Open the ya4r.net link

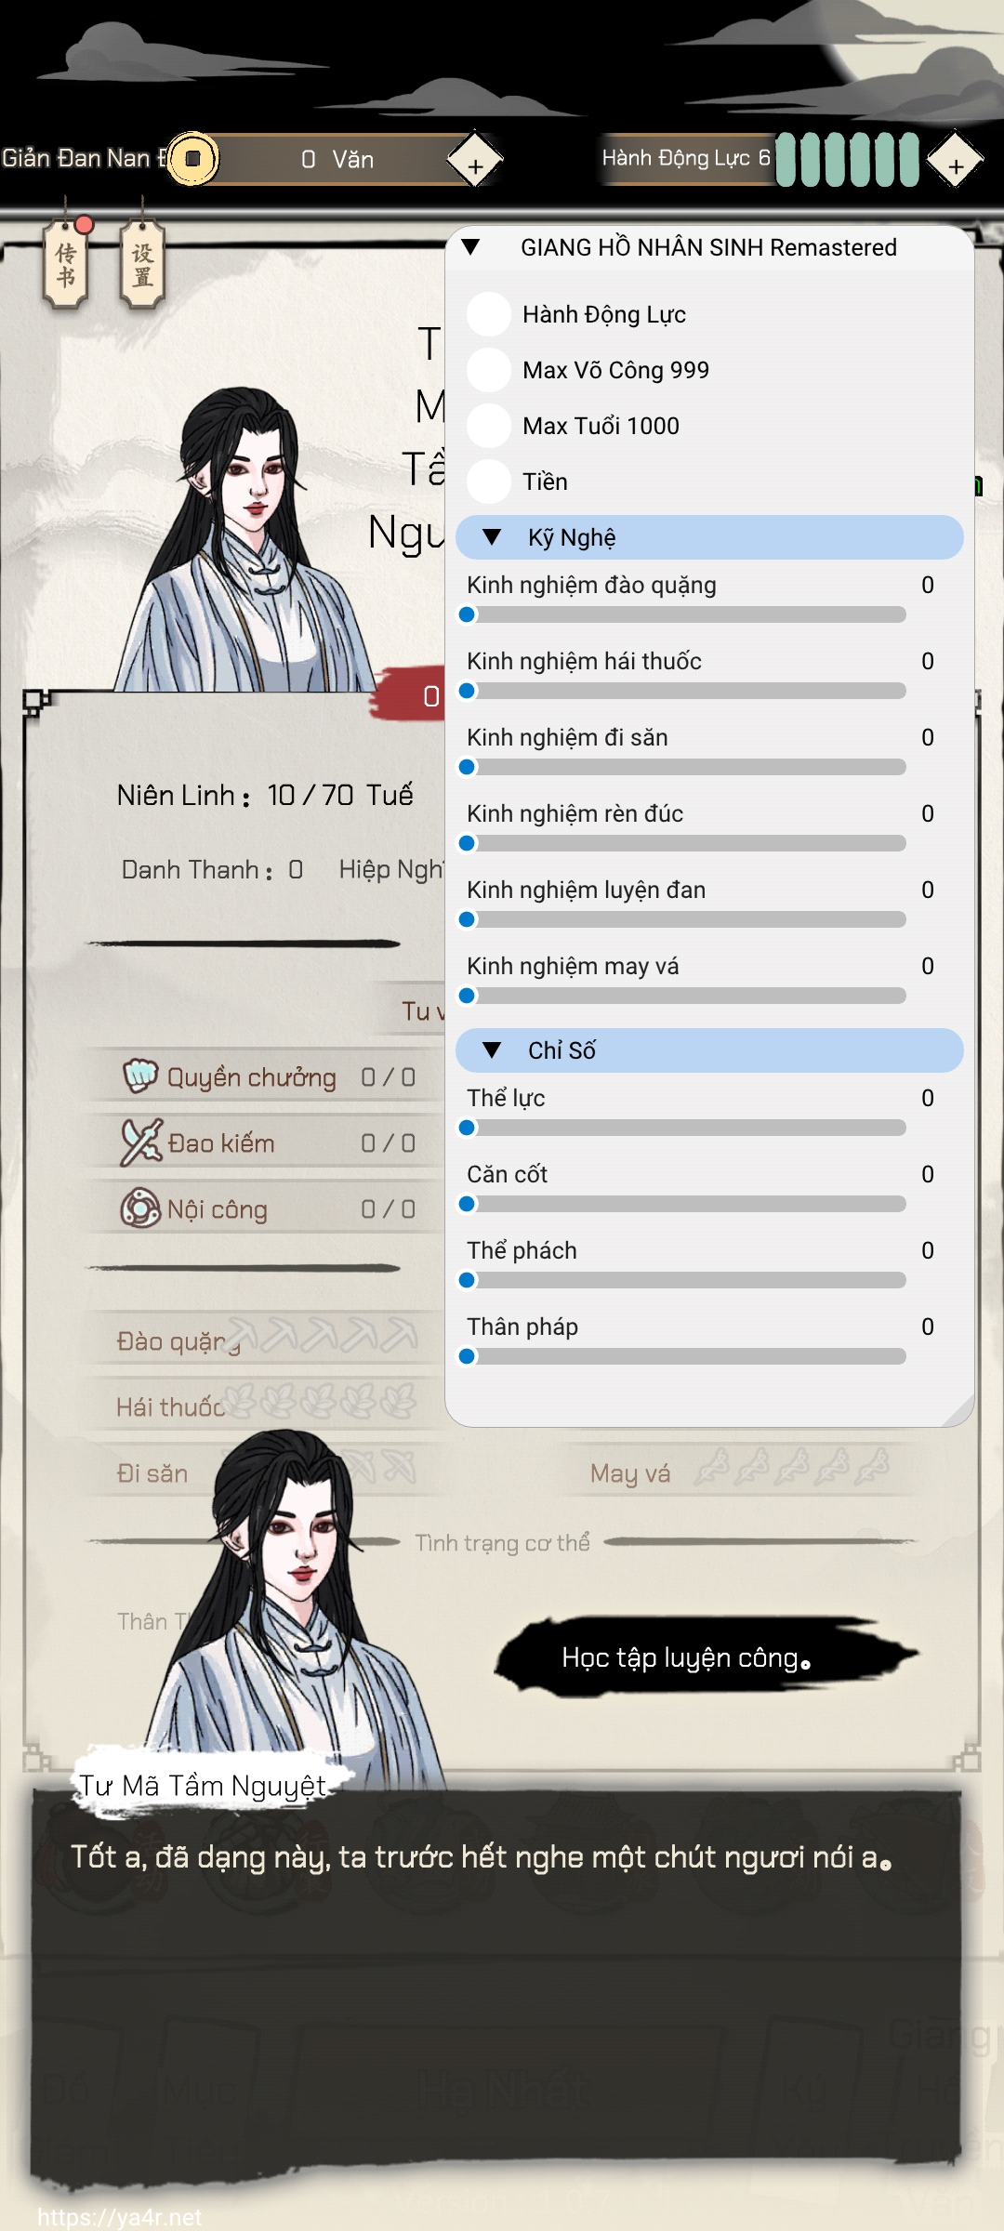[119, 2217]
